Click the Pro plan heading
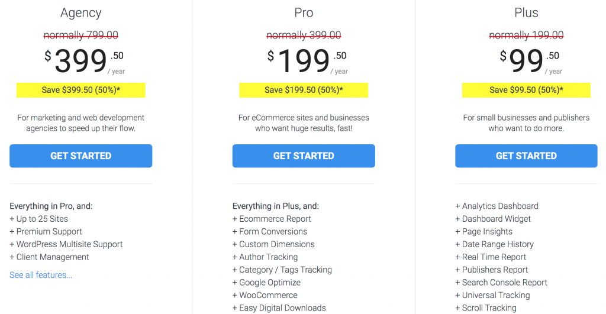This screenshot has width=606, height=314. [304, 13]
